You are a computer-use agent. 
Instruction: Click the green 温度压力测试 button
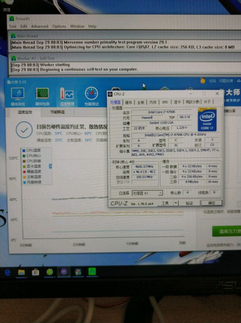pyautogui.click(x=227, y=231)
